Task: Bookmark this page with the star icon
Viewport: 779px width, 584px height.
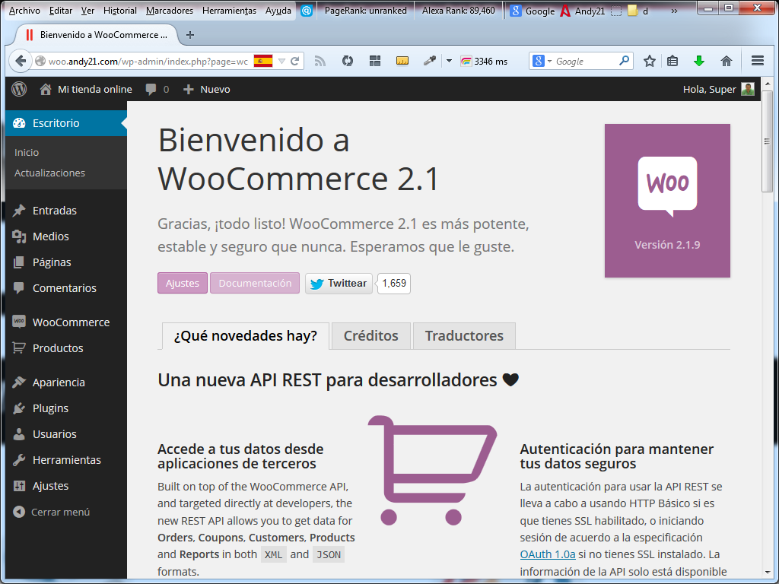Action: (650, 61)
